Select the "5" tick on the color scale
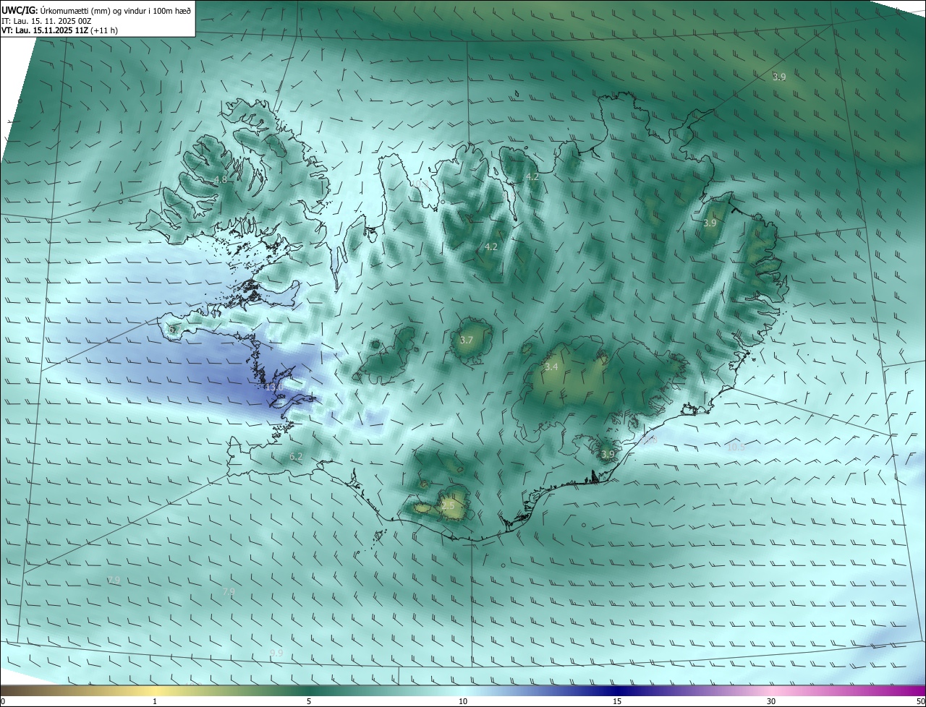 click(309, 701)
